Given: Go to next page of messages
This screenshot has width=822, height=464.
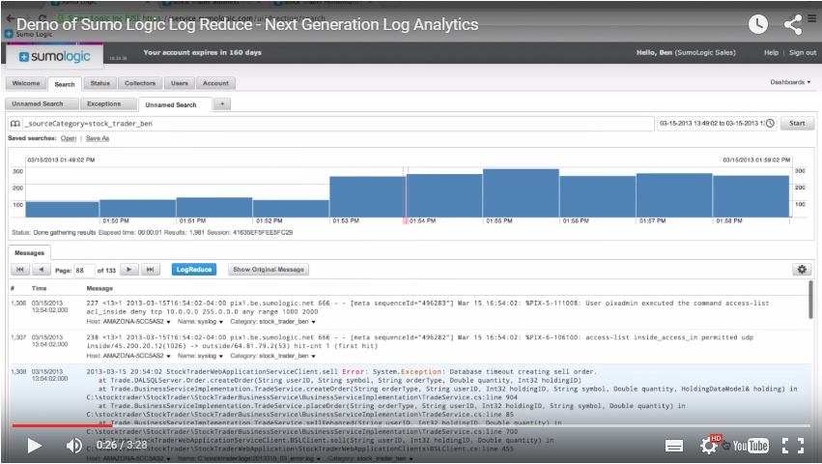Looking at the screenshot, I should [129, 270].
